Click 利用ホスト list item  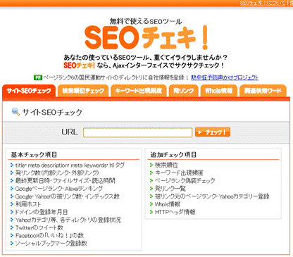coord(28,204)
